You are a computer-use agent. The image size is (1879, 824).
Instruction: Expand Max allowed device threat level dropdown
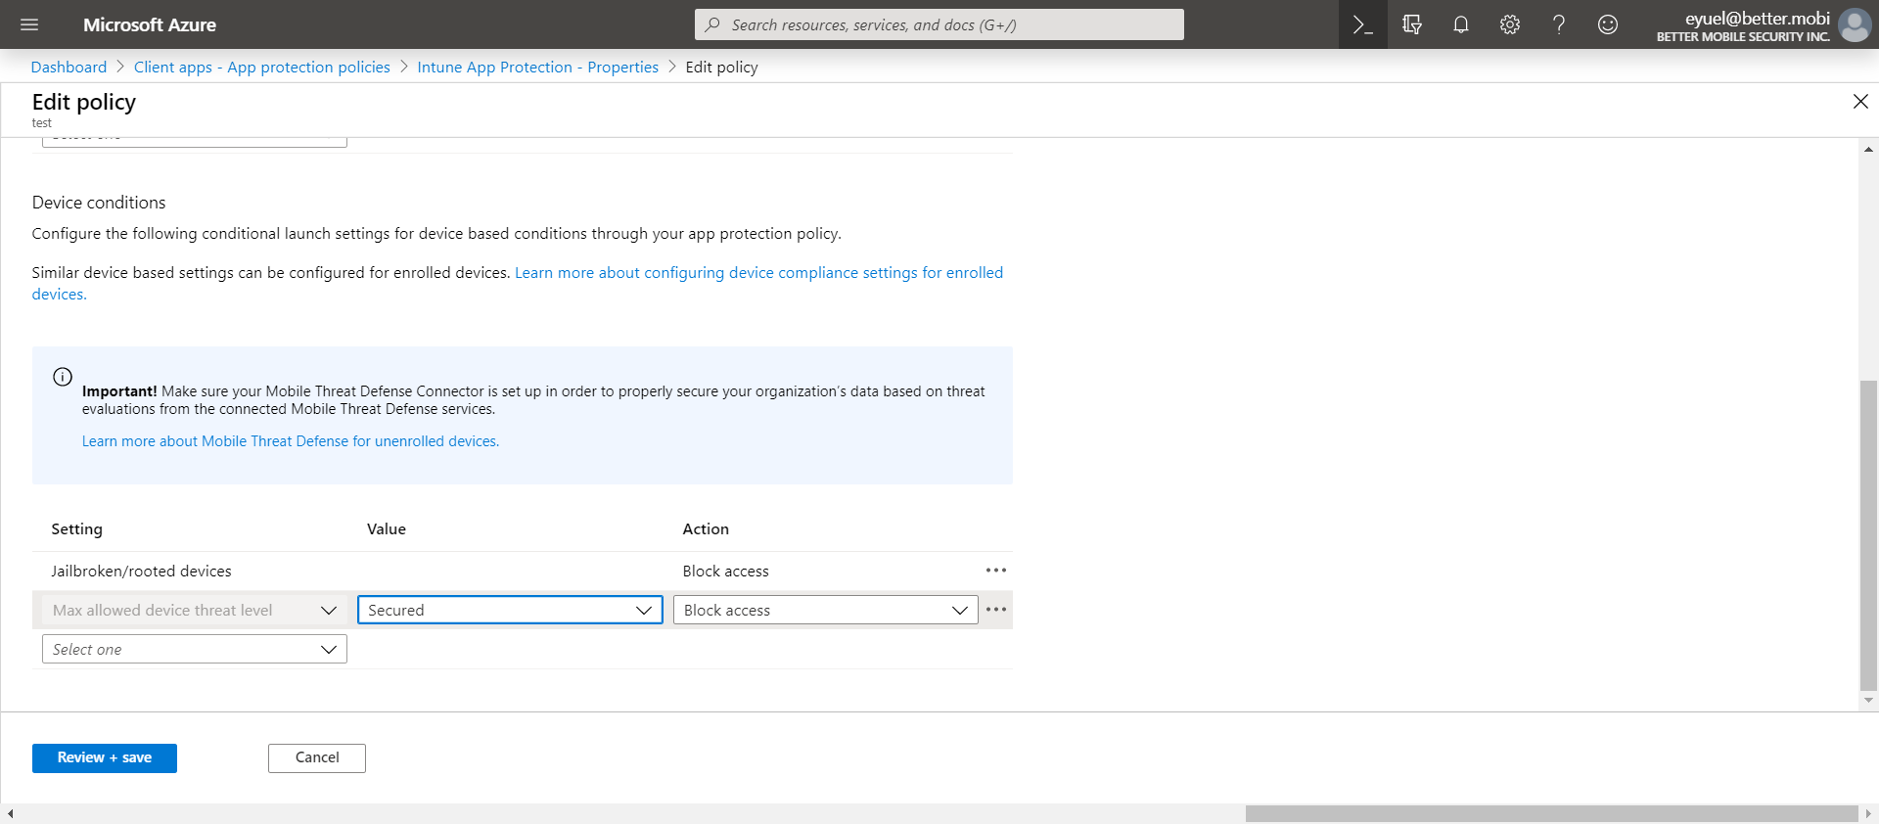point(195,610)
